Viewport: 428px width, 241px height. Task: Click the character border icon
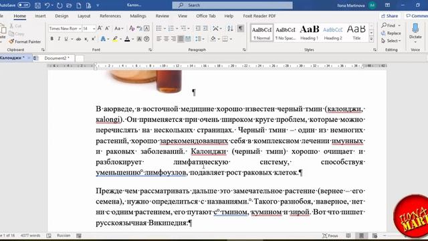pos(146,28)
